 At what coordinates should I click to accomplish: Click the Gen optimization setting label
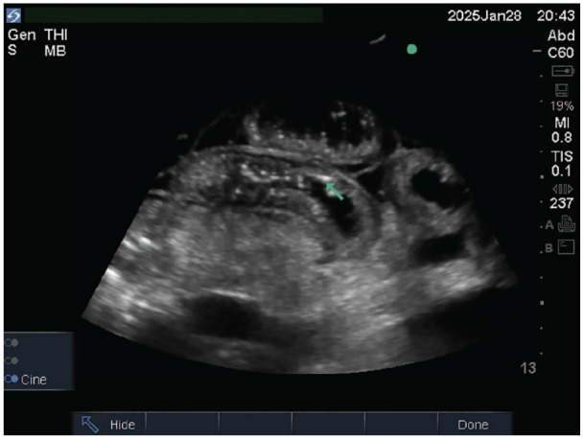coord(20,34)
